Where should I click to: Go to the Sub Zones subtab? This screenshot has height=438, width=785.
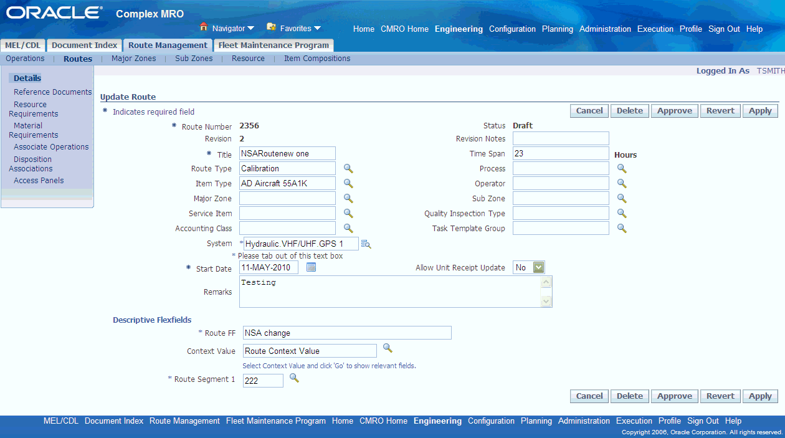click(194, 59)
